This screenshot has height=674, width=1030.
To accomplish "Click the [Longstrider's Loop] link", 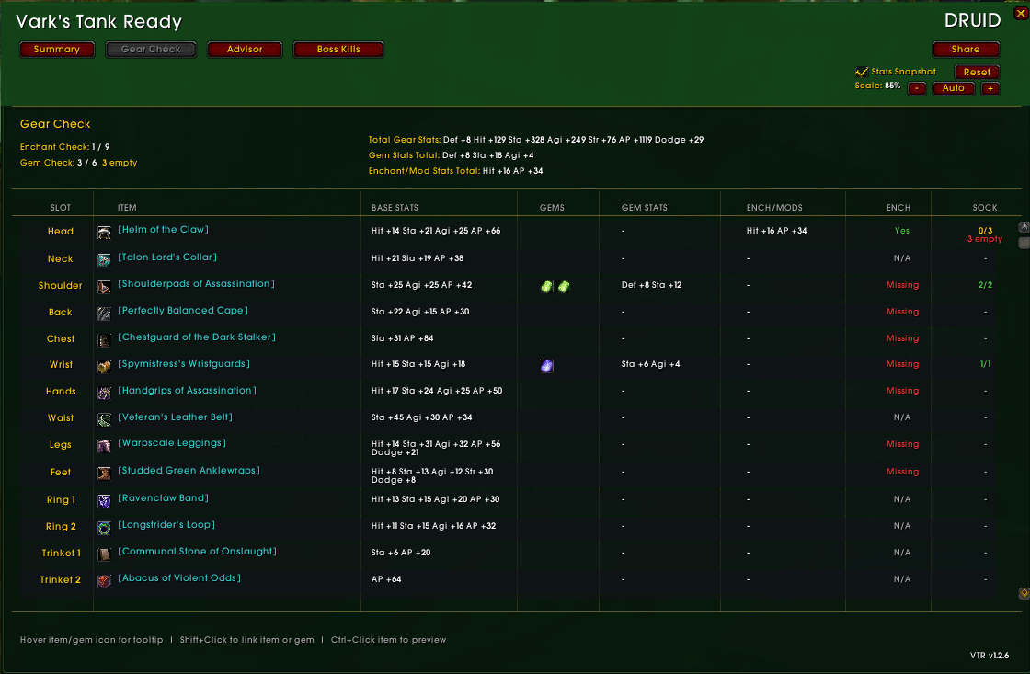I will coord(166,524).
